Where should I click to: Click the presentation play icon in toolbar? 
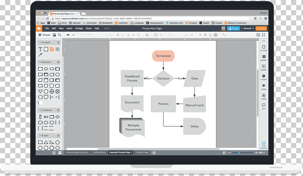258,35
